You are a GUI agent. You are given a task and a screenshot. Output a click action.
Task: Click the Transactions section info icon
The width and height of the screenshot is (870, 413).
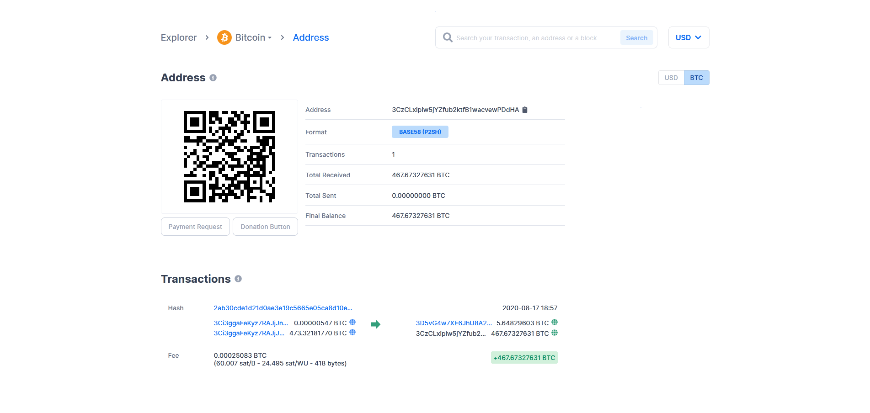pyautogui.click(x=238, y=279)
